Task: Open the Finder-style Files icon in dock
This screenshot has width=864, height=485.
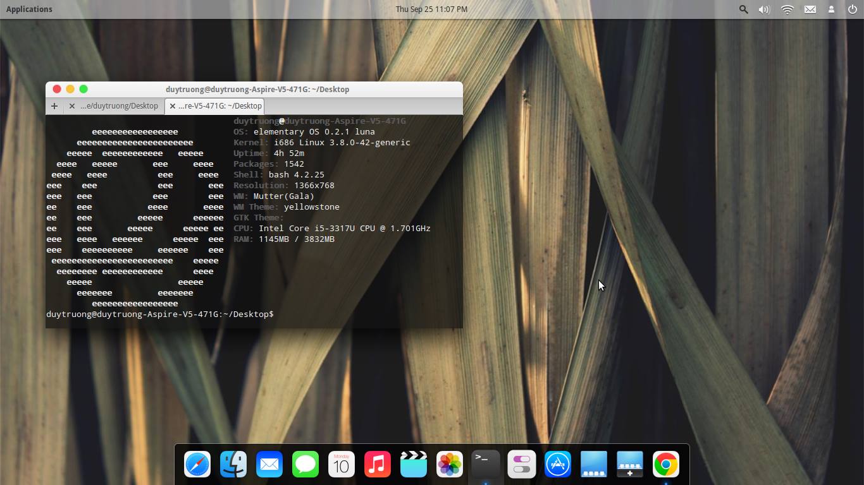Action: click(x=233, y=464)
